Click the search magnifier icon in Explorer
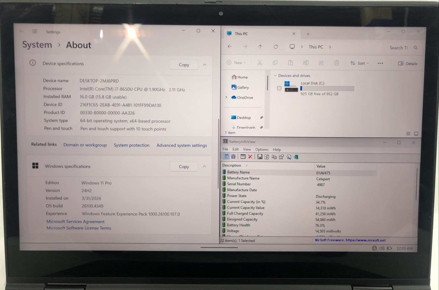 click(415, 48)
